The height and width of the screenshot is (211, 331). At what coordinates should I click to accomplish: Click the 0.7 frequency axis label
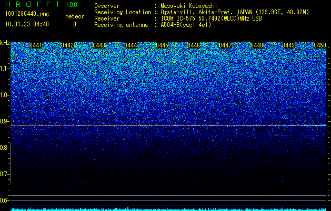pyautogui.click(x=4, y=174)
